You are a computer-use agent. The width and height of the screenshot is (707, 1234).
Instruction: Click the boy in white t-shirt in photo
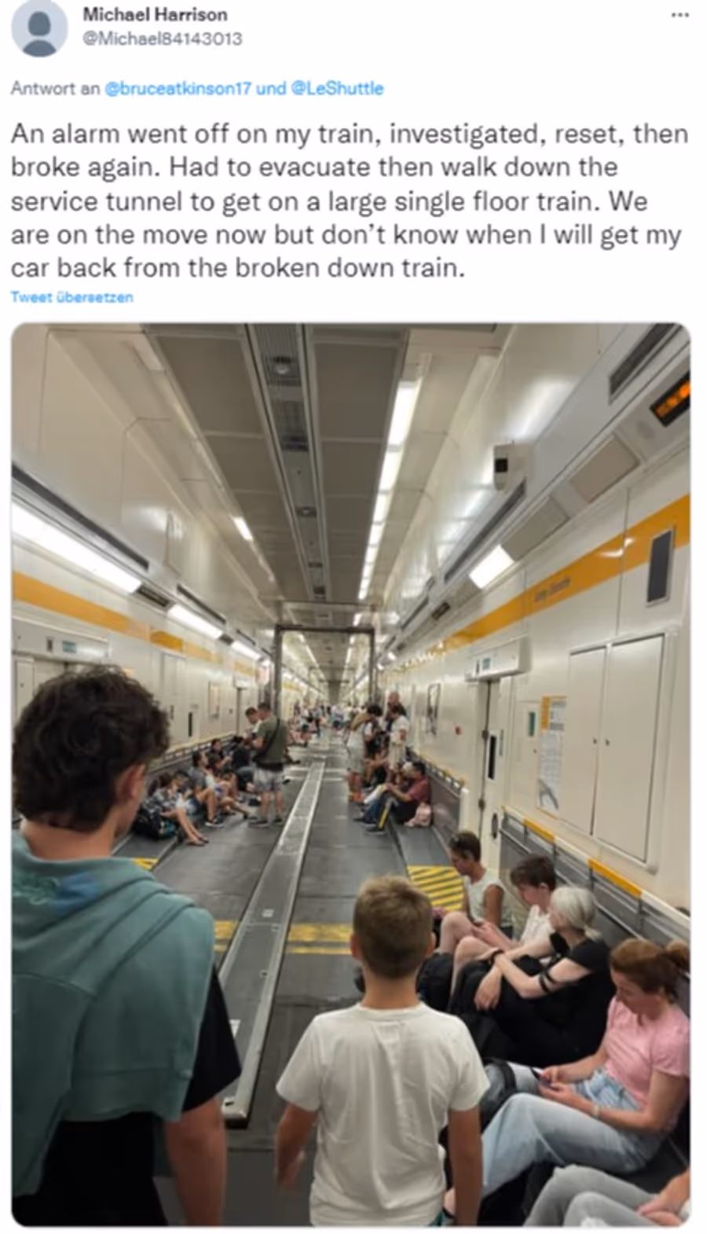[381, 1053]
